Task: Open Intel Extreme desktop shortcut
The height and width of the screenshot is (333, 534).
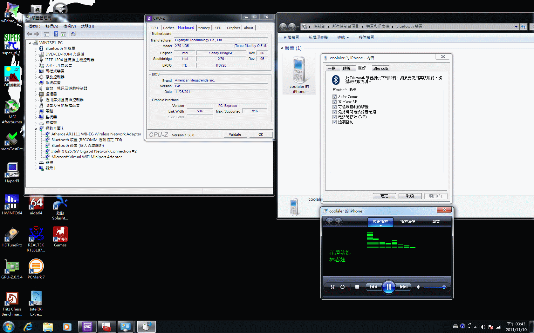Action: (x=36, y=304)
